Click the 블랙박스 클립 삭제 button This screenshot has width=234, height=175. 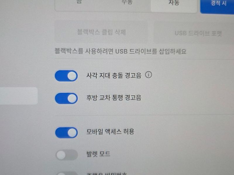tap(101, 32)
